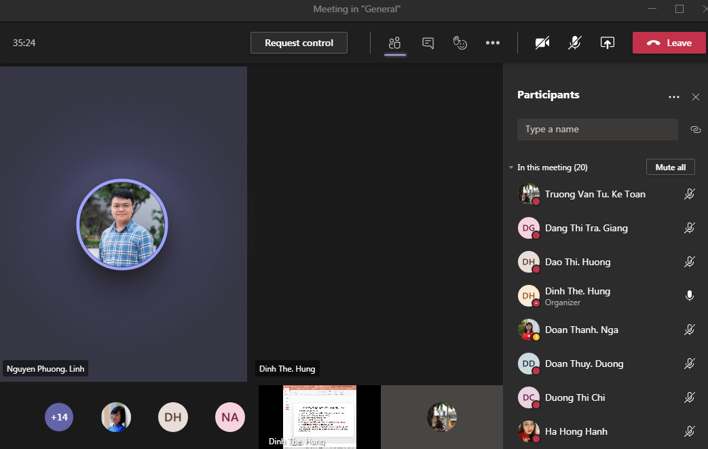This screenshot has height=449, width=708.
Task: Open the meeting chat conversation icon
Action: [x=428, y=43]
